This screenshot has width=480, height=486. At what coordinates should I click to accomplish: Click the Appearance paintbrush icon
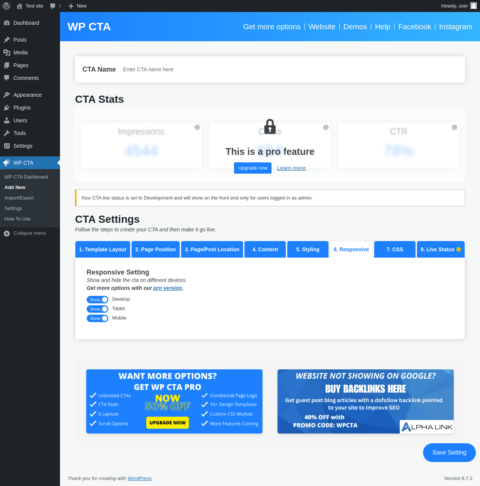click(7, 95)
